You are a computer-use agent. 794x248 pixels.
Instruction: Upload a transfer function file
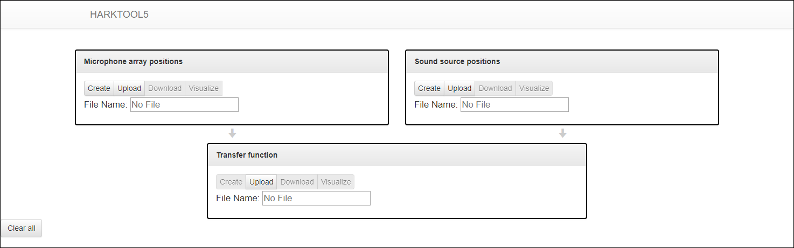[x=261, y=182]
